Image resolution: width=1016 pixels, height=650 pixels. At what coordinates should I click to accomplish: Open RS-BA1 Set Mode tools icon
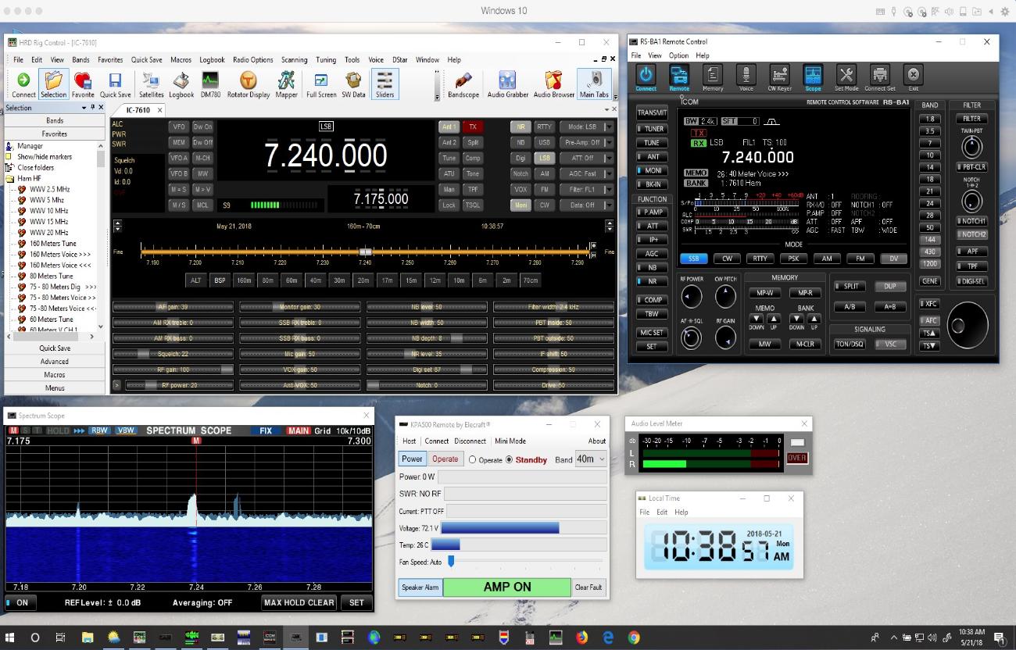click(x=846, y=78)
